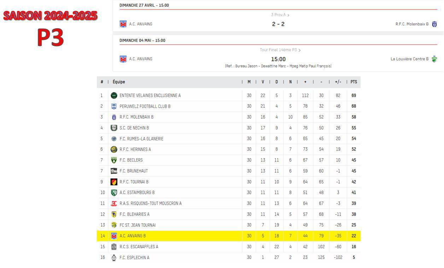Viewport: 444px width, 268px height.
Task: Click the R.F.C. Tournai B red-yellow logo
Action: [114, 182]
